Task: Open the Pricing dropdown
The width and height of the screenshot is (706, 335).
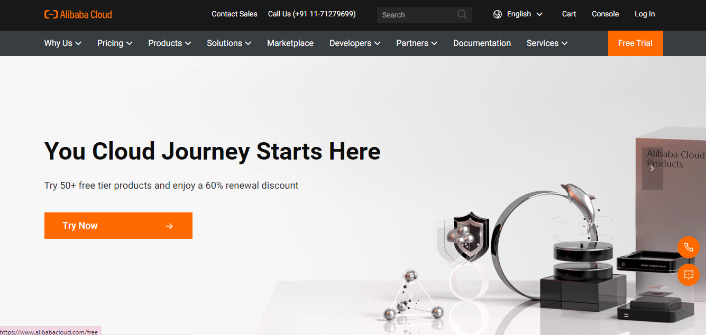Action: point(115,43)
